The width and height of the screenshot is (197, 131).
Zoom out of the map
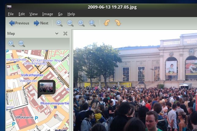pyautogui.click(x=22, y=44)
